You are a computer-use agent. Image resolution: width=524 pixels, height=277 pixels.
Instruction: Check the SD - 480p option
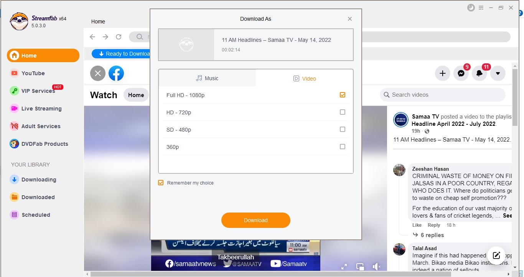coord(343,129)
